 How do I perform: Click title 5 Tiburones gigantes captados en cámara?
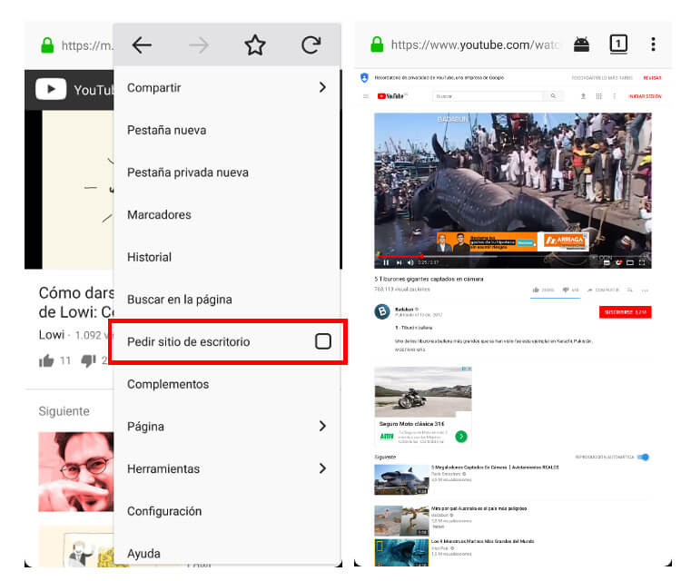(x=429, y=279)
